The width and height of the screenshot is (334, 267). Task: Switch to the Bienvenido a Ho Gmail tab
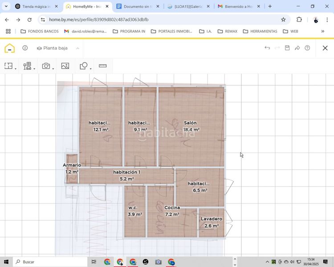point(239,6)
